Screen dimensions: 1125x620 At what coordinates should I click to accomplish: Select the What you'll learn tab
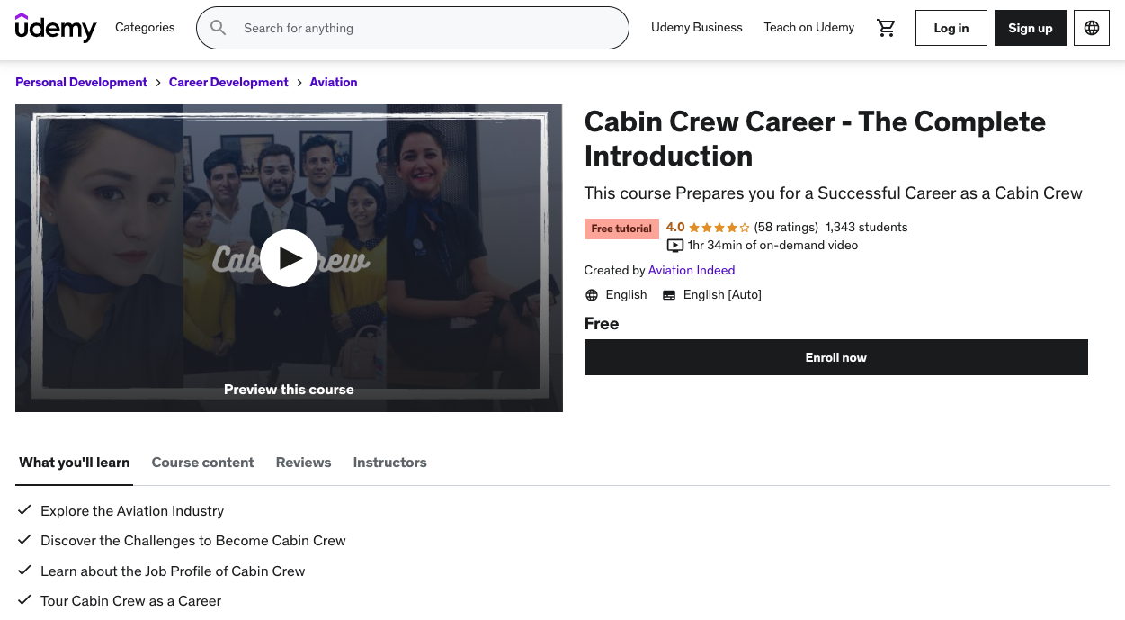tap(75, 463)
